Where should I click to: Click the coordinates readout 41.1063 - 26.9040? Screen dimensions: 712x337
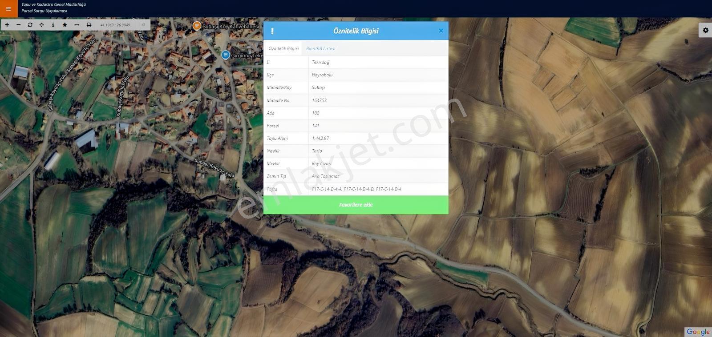115,25
